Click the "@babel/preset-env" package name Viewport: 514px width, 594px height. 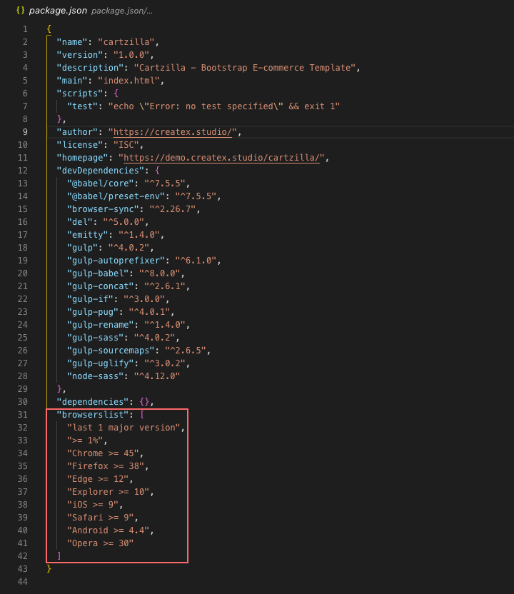point(116,196)
